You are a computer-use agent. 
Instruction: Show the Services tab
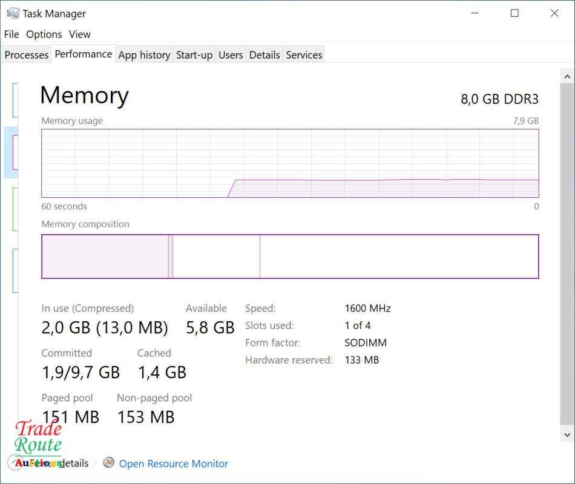point(304,55)
